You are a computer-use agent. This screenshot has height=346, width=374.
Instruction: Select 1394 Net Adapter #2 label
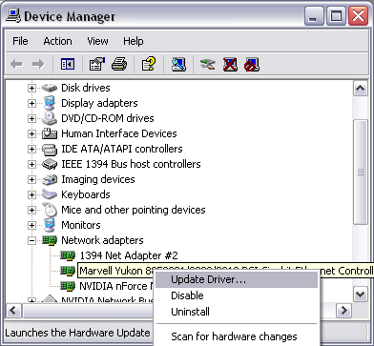click(129, 255)
